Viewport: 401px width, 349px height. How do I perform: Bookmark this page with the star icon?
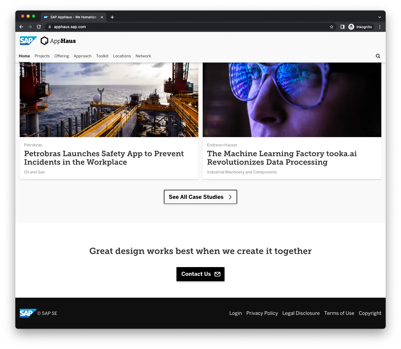tap(331, 27)
